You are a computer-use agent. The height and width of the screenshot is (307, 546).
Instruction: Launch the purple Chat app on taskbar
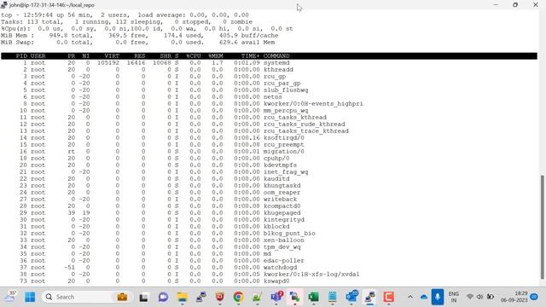click(x=163, y=298)
